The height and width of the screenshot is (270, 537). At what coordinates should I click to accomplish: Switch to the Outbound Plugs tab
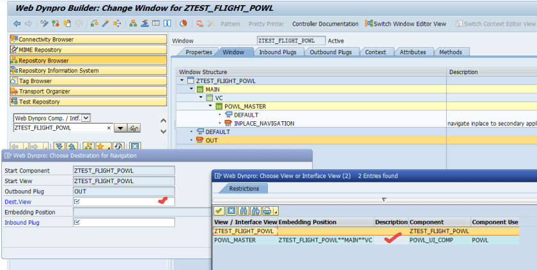coord(331,52)
